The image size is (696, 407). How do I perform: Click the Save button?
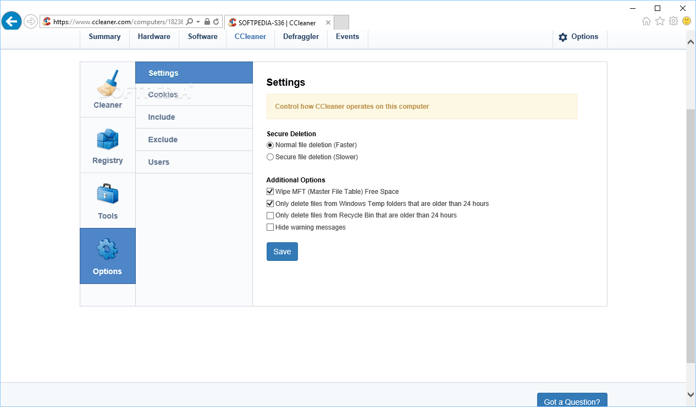(x=282, y=252)
